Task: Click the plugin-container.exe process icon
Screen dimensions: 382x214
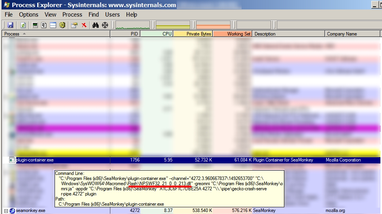Action: 12,160
